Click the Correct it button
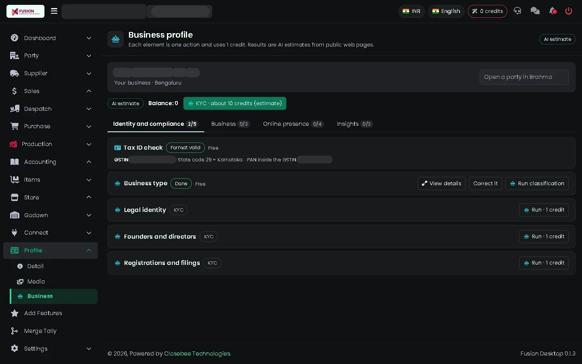Screen dimensions: 582x364 (485, 184)
